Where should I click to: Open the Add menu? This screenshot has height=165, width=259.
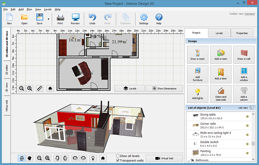(x=21, y=9)
